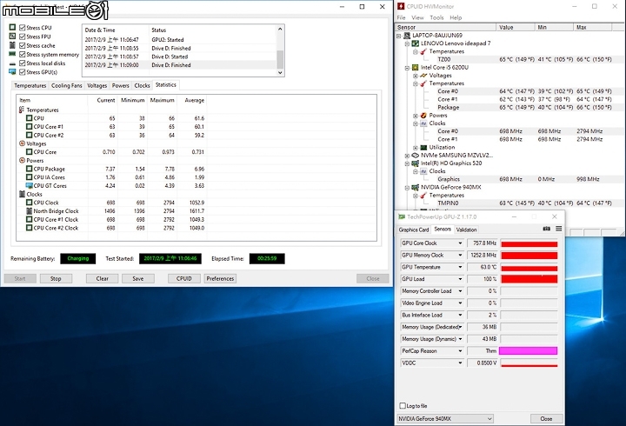Click the CPU Package square icon

30,169
